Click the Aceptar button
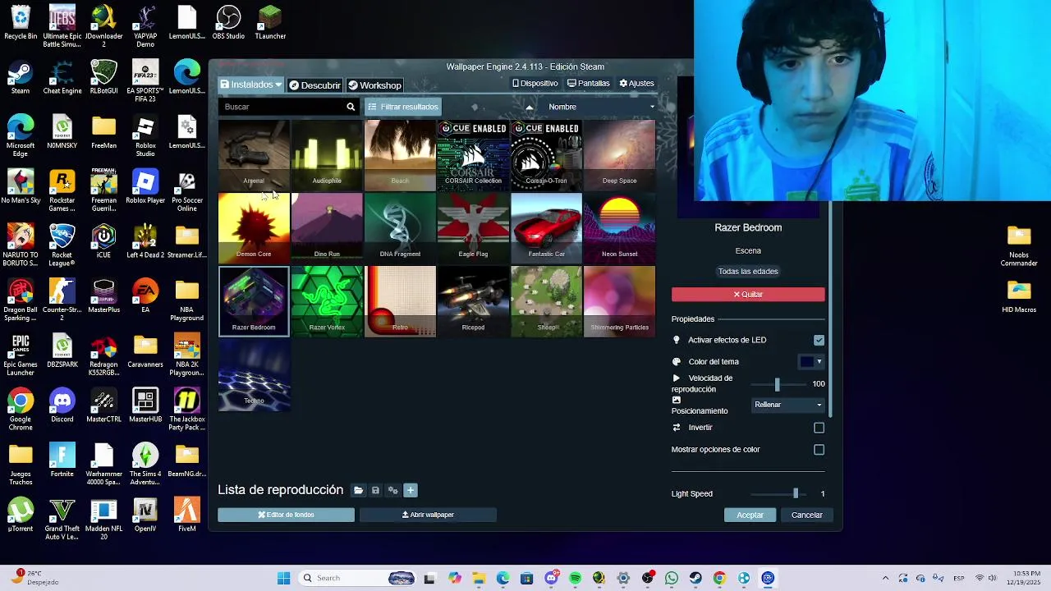 tap(750, 515)
